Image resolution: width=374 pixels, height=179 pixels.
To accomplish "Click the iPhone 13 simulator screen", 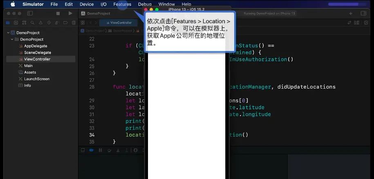I will [x=186, y=114].
